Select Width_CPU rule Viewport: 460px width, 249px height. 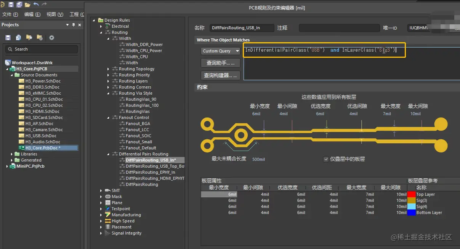(x=137, y=57)
